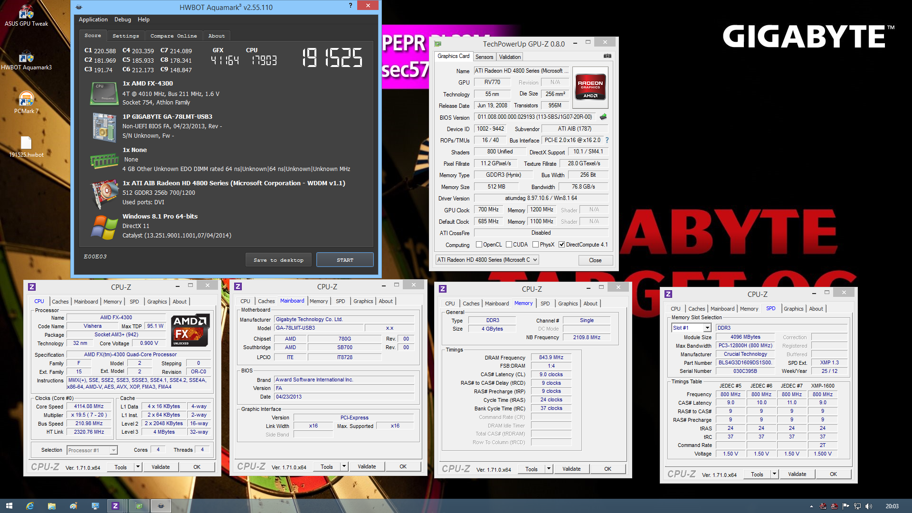Click the Windows logo icon in Aquamark
This screenshot has width=912, height=513.
pos(104,227)
